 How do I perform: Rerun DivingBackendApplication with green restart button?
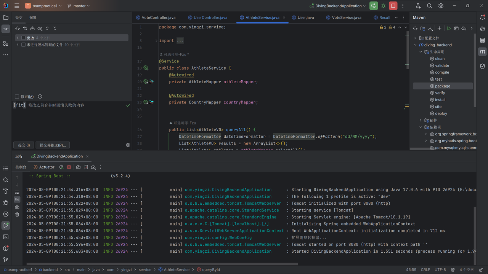click(374, 6)
